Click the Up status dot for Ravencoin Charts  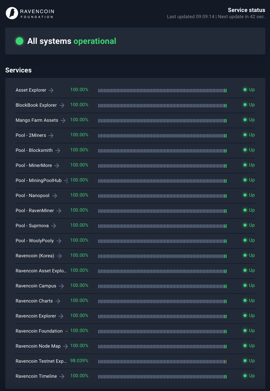point(245,300)
